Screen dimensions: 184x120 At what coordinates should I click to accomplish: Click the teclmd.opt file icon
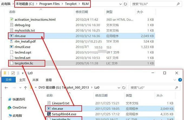(x=11, y=52)
